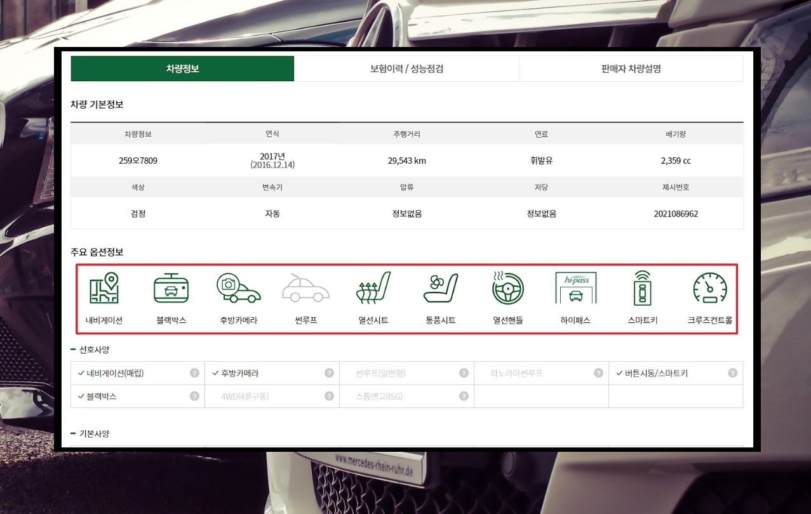Open help icon for 버튼시동/스마트키

point(732,373)
